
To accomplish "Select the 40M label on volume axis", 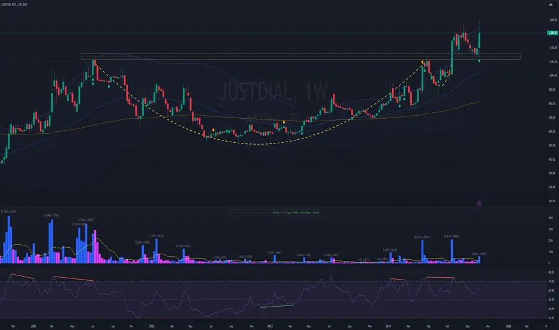I will pos(551,218).
